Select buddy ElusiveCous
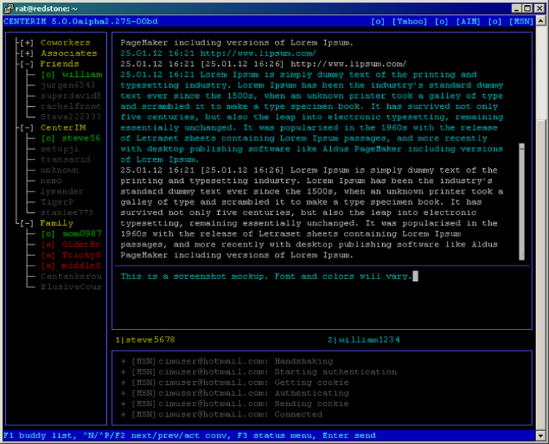 pos(71,287)
